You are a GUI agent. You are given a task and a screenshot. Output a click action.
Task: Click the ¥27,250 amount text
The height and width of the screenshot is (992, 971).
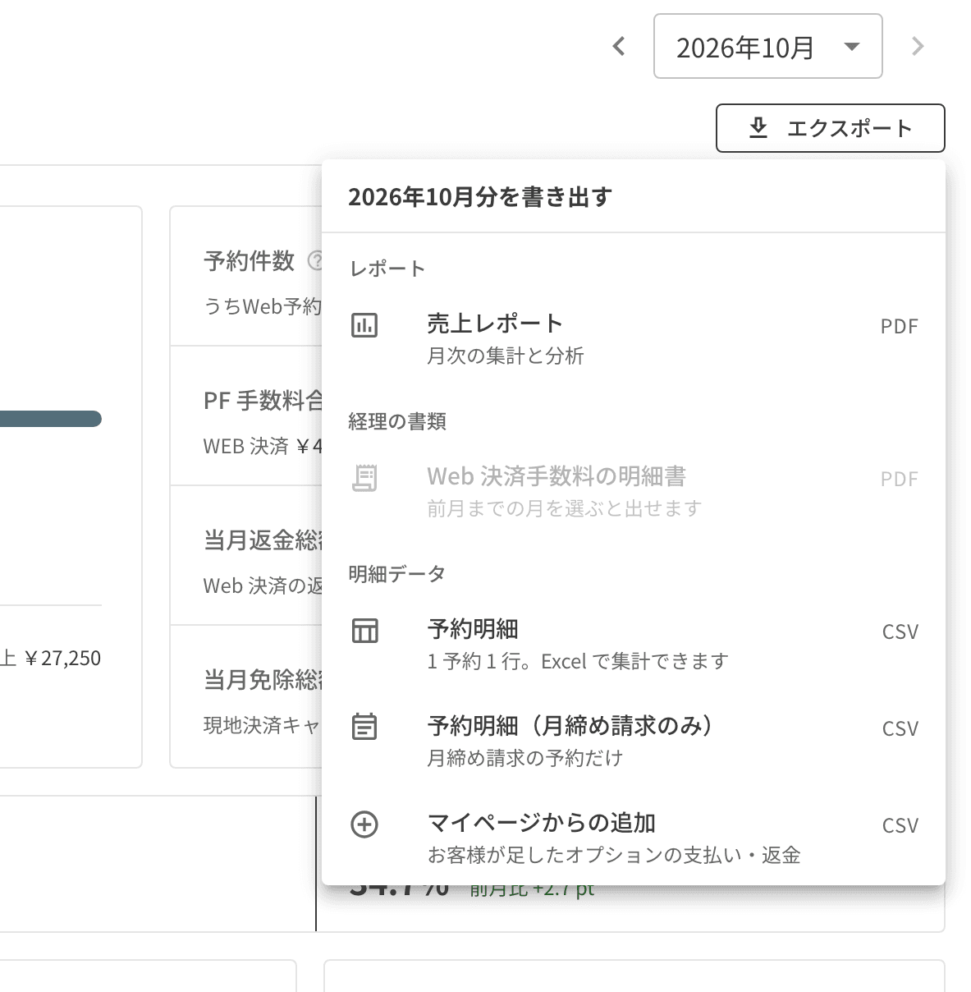pyautogui.click(x=62, y=658)
